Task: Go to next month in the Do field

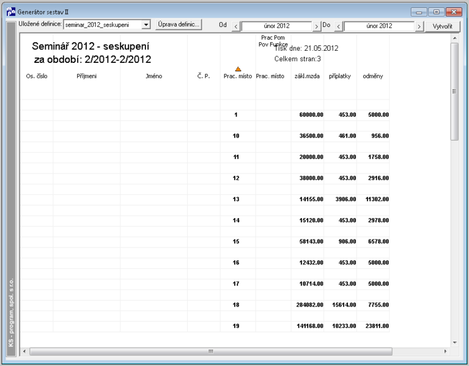Action: tap(419, 26)
